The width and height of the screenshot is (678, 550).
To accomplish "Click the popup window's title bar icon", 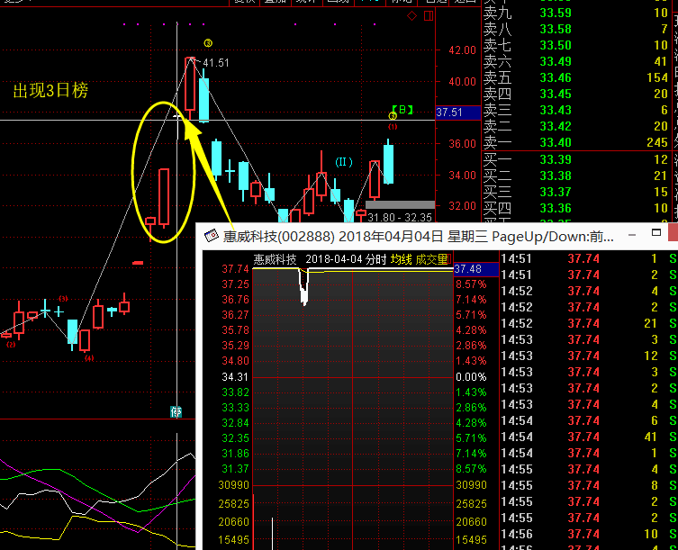I will coord(212,237).
